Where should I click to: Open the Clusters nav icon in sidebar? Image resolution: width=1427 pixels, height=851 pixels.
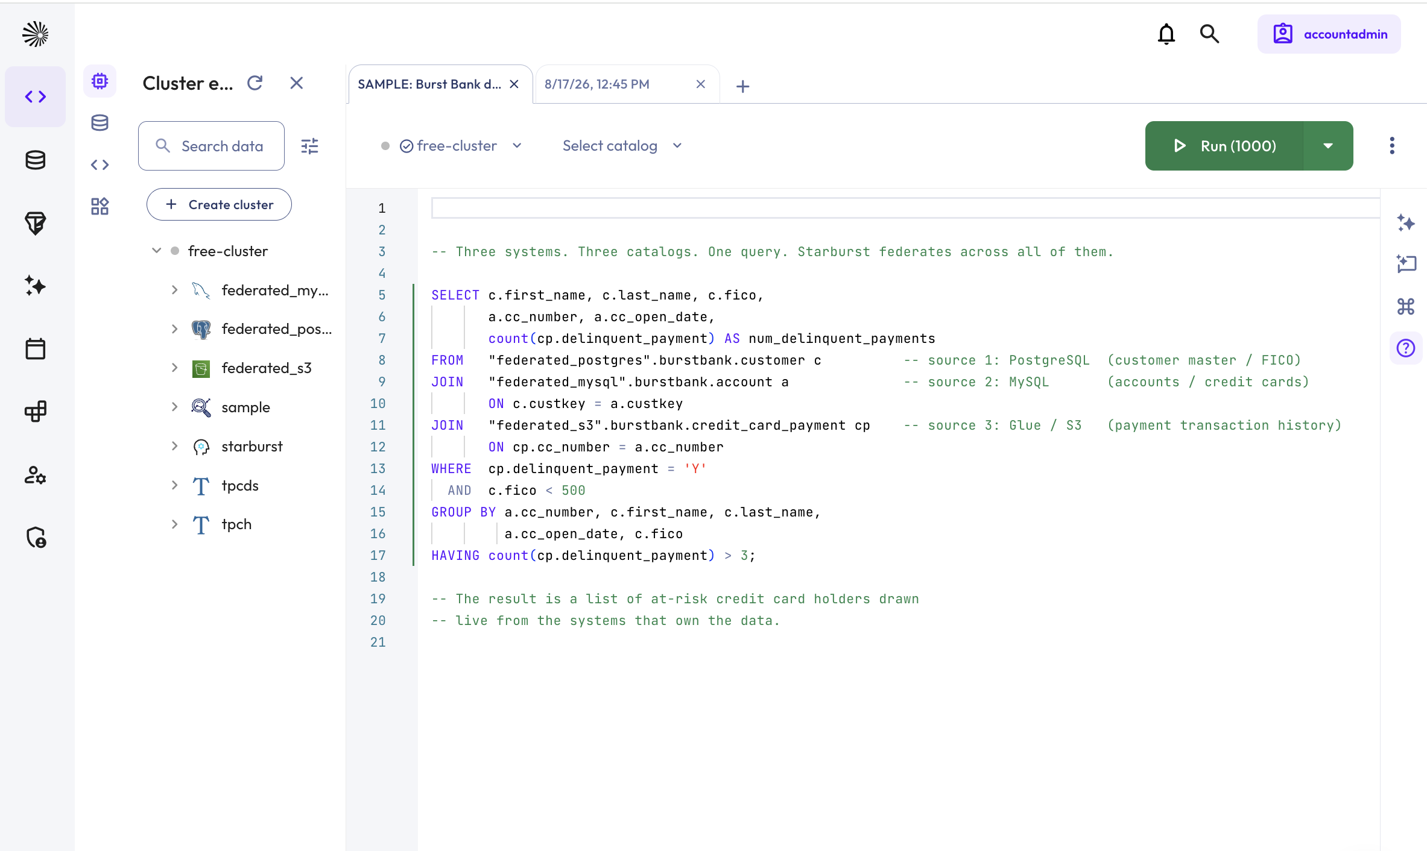pos(35,411)
